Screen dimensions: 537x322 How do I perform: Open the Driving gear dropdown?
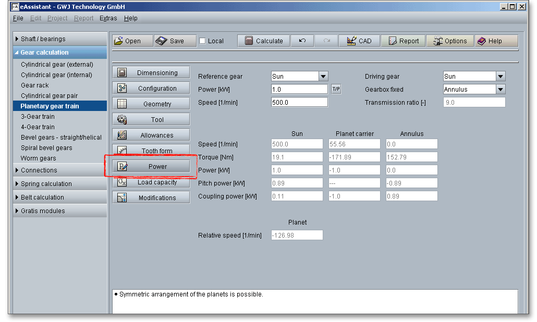click(x=500, y=77)
